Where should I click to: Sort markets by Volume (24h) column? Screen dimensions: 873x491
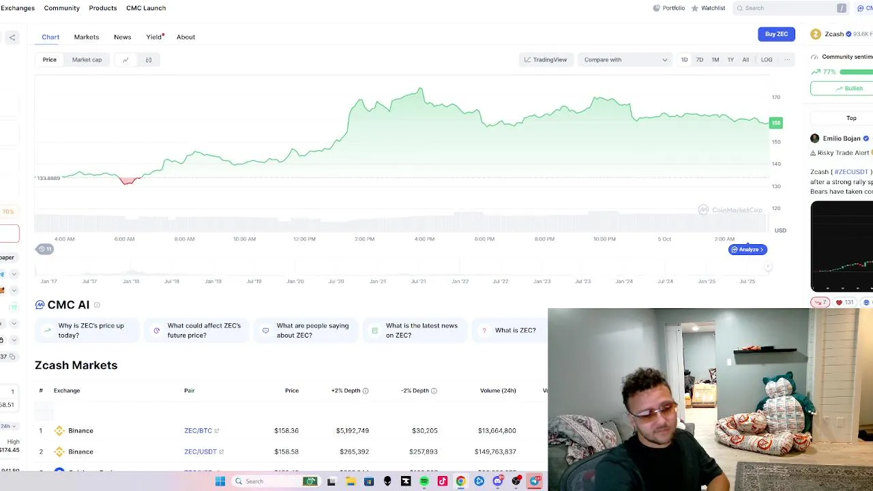click(498, 391)
